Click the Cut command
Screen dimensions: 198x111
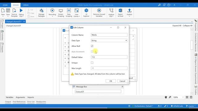[x=30, y=10]
